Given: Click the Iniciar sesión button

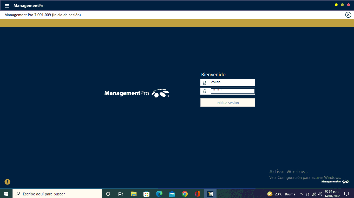Looking at the screenshot, I should [228, 103].
